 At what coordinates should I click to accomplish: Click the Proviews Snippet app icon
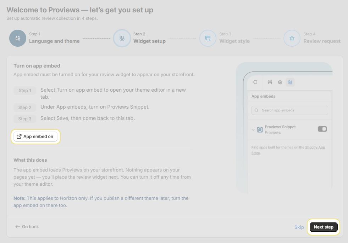coord(260,129)
